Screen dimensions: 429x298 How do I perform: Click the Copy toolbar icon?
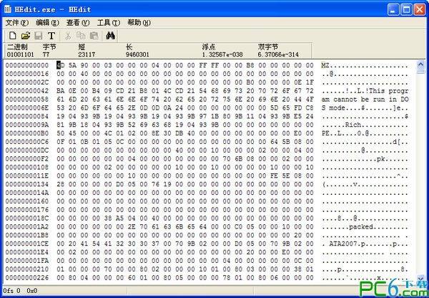pos(82,35)
